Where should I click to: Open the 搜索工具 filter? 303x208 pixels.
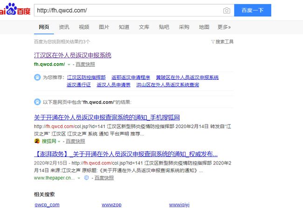[222, 42]
